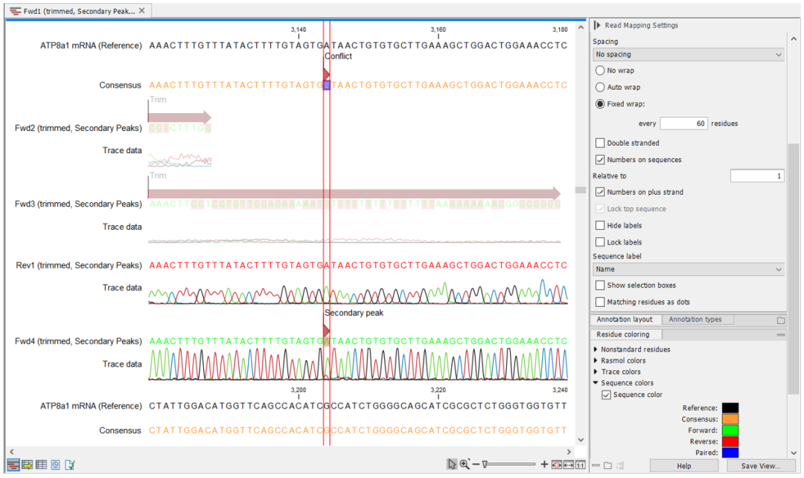The height and width of the screenshot is (478, 804).
Task: Switch to the Annotation types tab
Action: (x=695, y=320)
